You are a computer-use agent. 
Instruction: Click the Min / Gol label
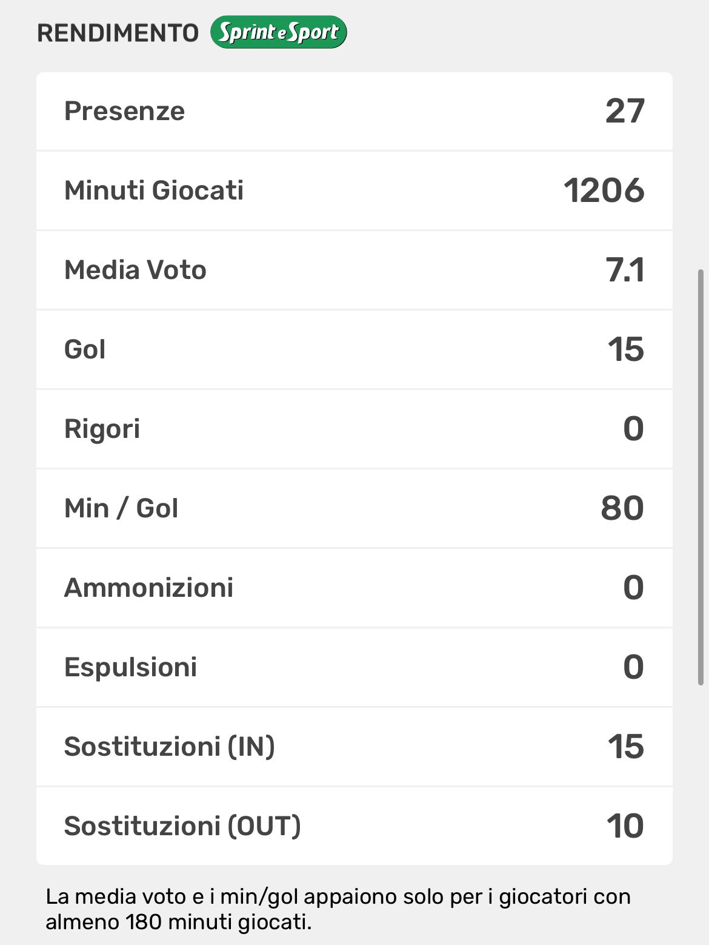(x=121, y=508)
